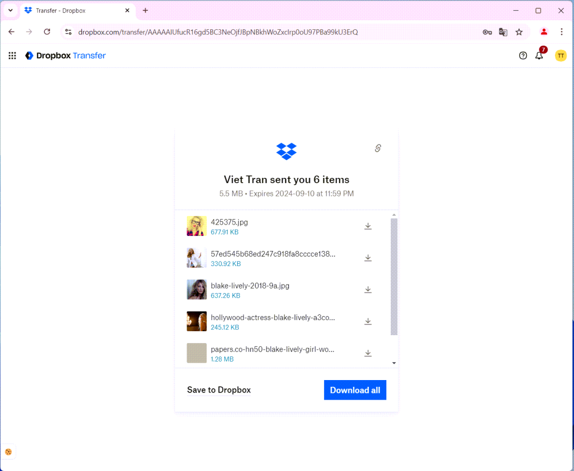Viewport: 574px width, 471px height.
Task: Click the 637.26 KB size label
Action: (x=225, y=296)
